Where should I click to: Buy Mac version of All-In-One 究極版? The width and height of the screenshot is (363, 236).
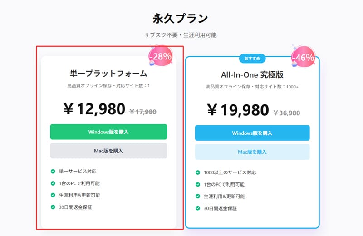[x=252, y=152]
